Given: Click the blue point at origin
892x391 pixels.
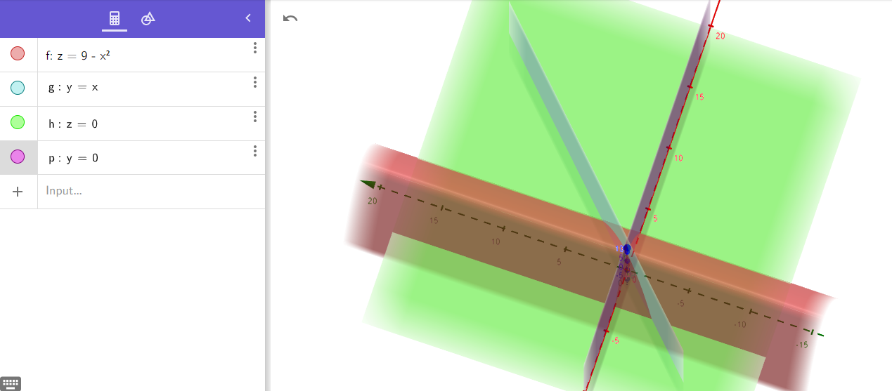Looking at the screenshot, I should click(x=626, y=249).
